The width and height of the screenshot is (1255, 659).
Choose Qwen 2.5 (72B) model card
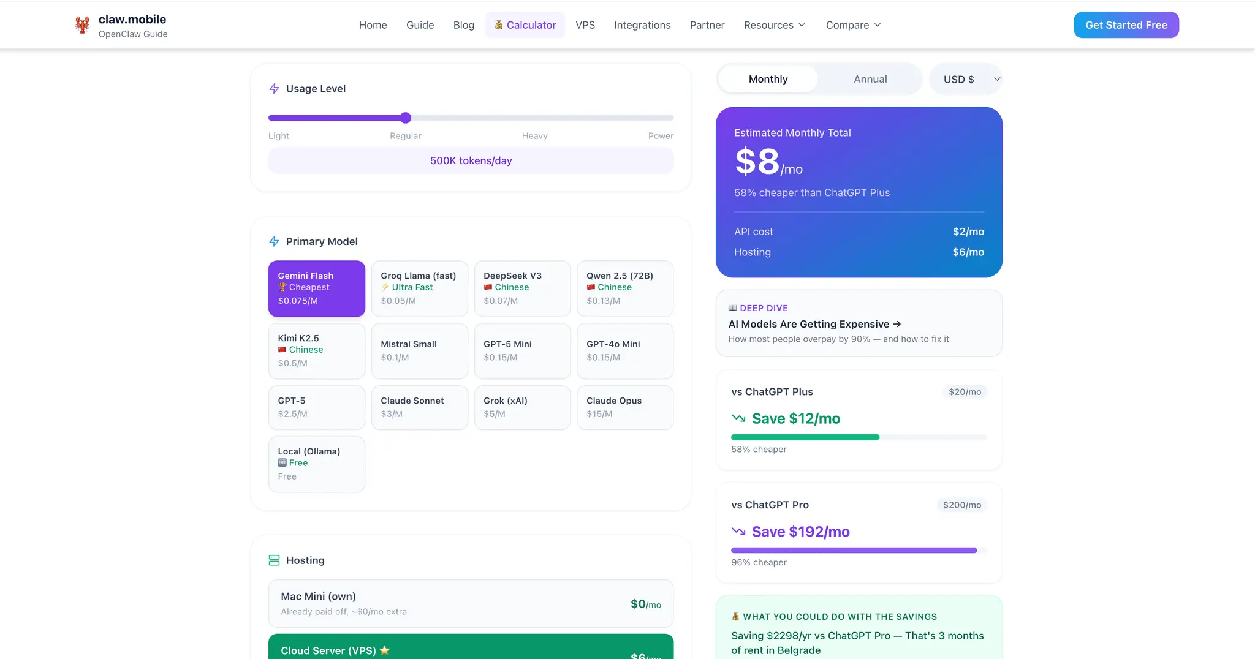625,288
